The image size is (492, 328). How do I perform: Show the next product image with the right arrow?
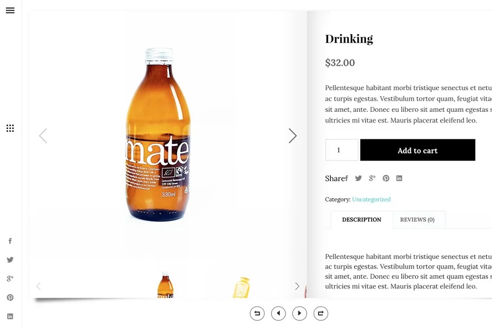pos(292,136)
